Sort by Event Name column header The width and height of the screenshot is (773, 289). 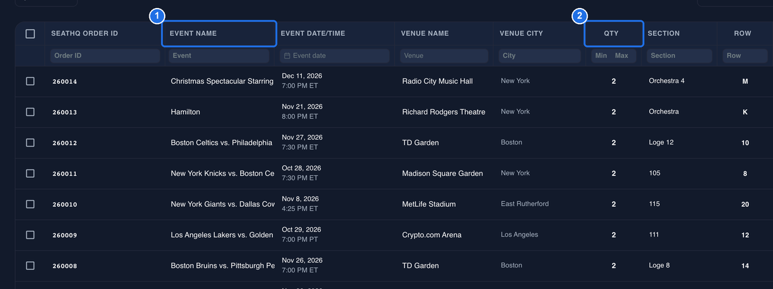coord(193,33)
